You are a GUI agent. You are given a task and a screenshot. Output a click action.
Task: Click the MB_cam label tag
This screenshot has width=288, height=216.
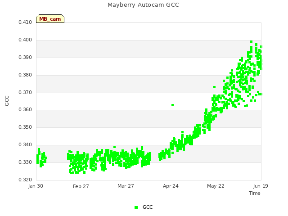(50, 19)
